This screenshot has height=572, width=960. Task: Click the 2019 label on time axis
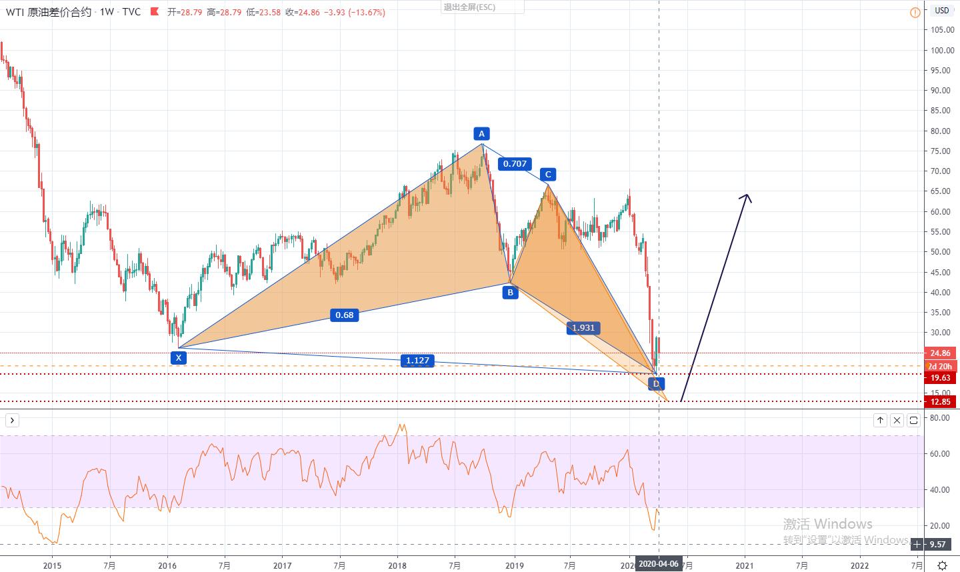click(513, 565)
